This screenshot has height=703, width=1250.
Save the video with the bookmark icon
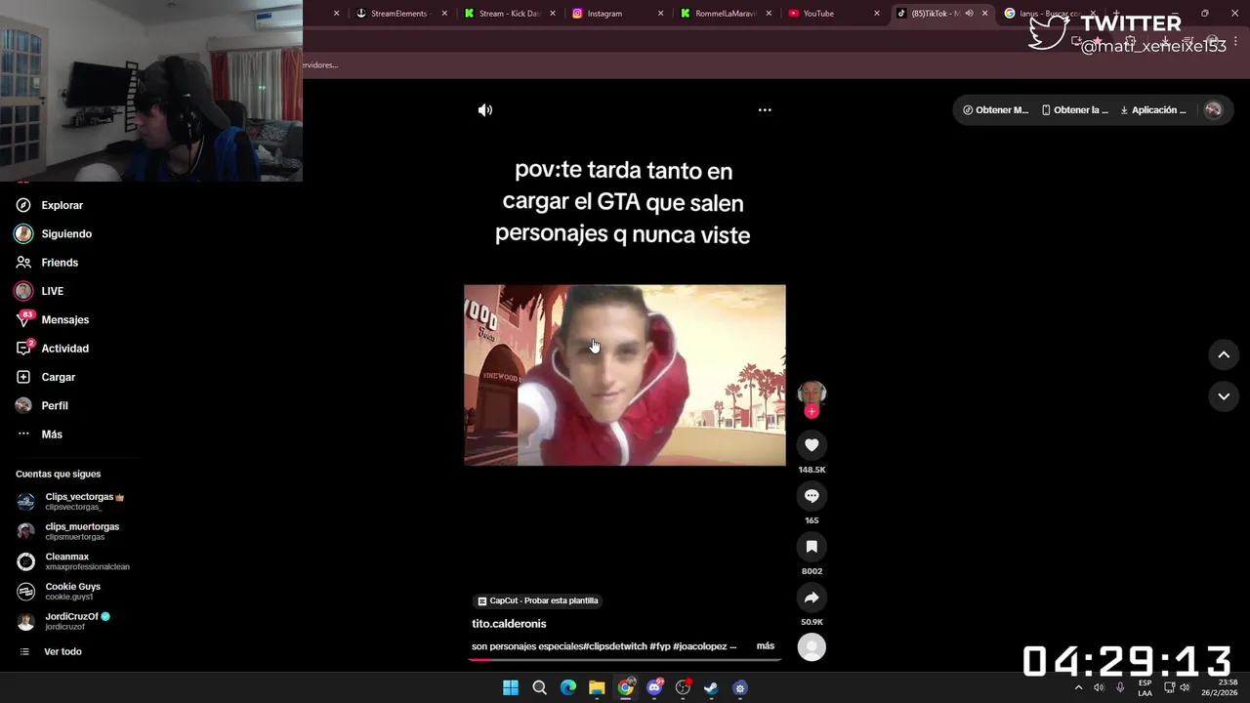(x=812, y=547)
